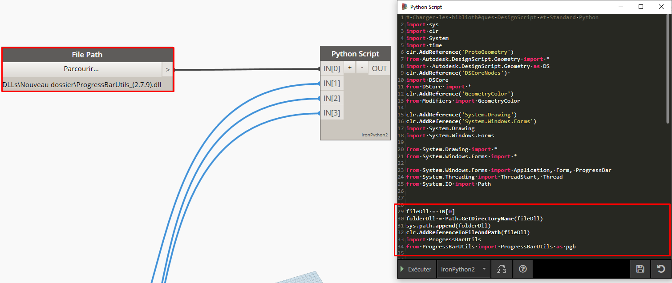Viewport: 672px width, 283px height.
Task: Select the Python Script node header
Action: [x=355, y=53]
